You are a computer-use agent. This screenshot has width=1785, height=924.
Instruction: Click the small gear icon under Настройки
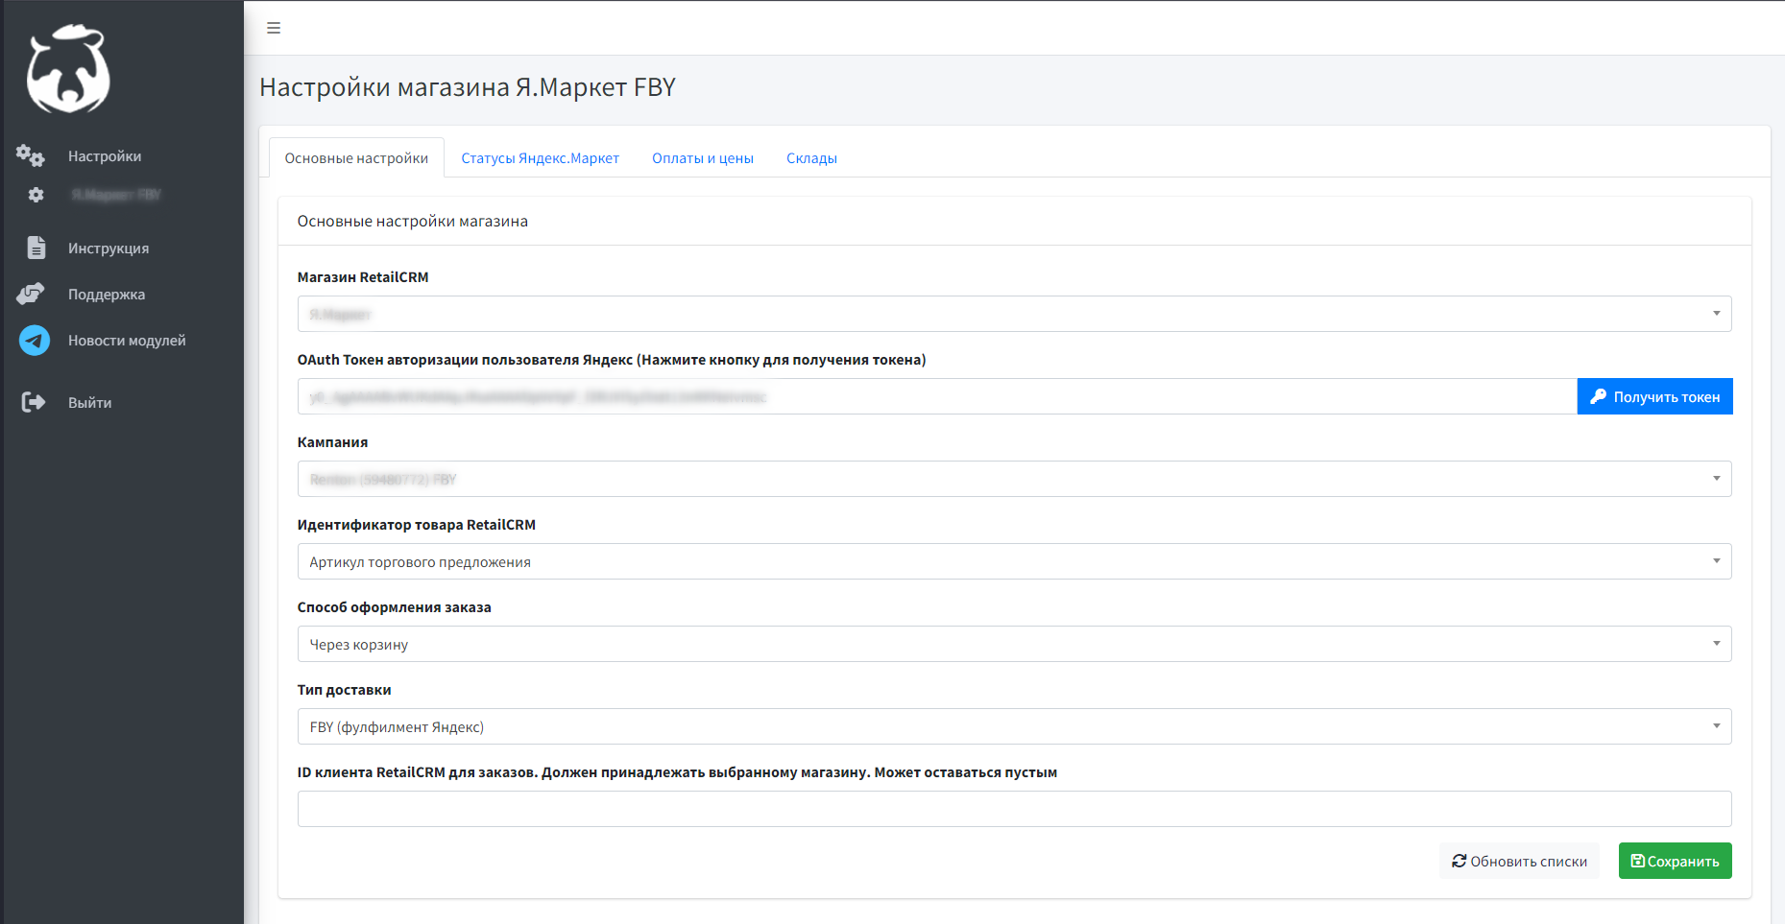36,195
